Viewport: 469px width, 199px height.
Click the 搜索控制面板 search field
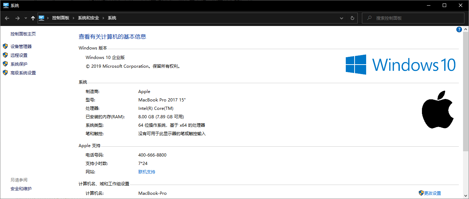[x=413, y=18]
